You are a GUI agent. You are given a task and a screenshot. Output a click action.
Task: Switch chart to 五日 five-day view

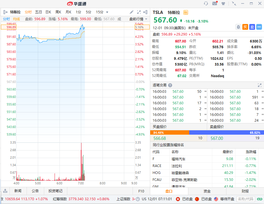pyautogui.click(x=38, y=12)
